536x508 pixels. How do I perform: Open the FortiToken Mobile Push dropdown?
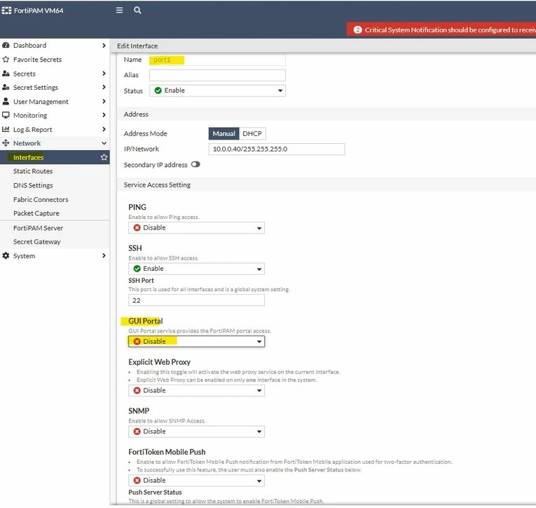pyautogui.click(x=197, y=481)
